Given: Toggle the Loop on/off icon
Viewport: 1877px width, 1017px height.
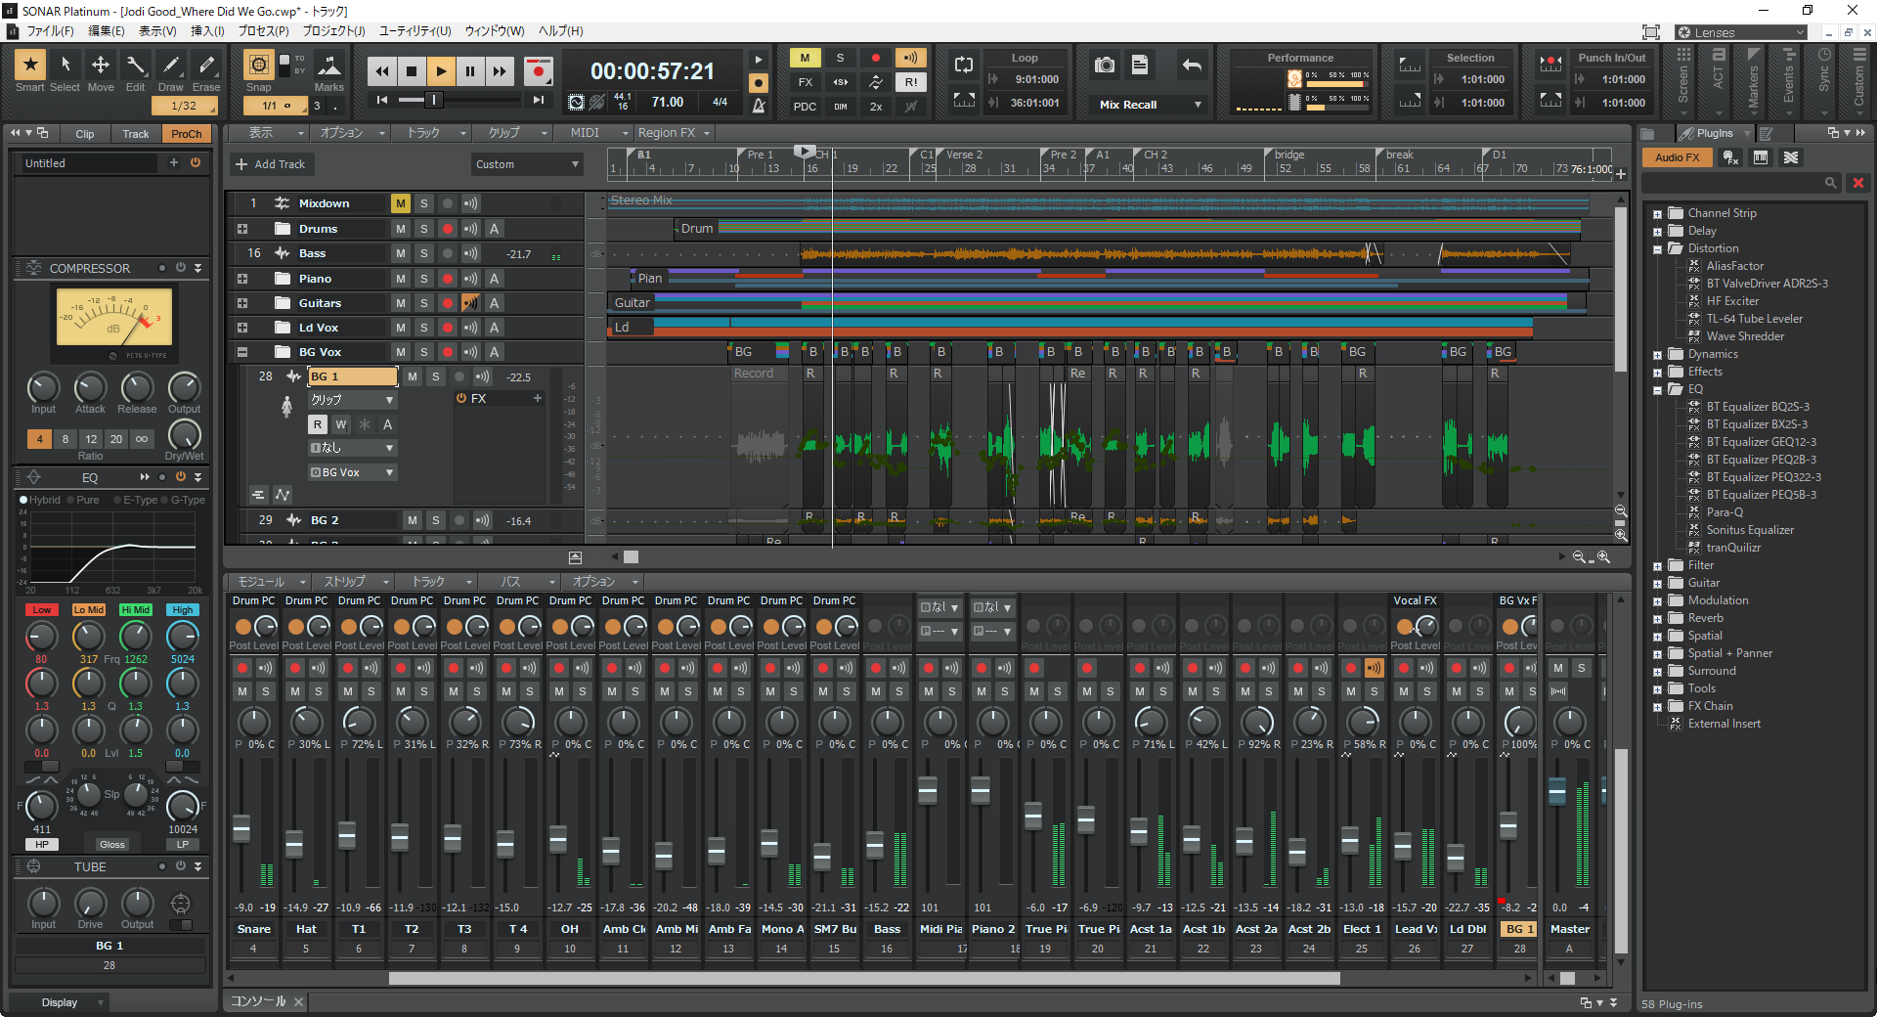Looking at the screenshot, I should tap(964, 66).
